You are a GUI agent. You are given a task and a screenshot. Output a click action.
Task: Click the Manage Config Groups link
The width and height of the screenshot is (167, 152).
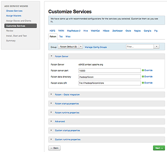tap(96, 47)
